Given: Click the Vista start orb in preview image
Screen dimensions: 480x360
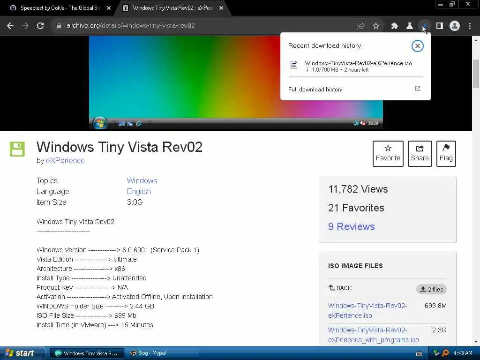Looking at the screenshot, I should tap(100, 123).
